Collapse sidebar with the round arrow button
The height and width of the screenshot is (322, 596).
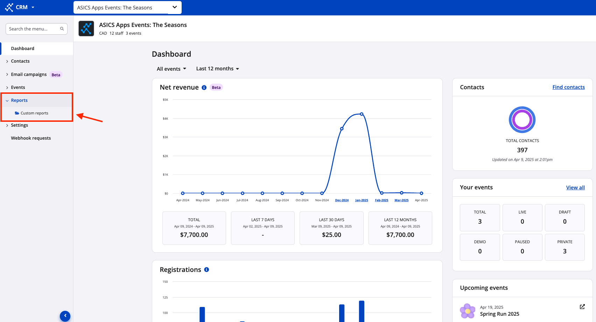pos(65,316)
